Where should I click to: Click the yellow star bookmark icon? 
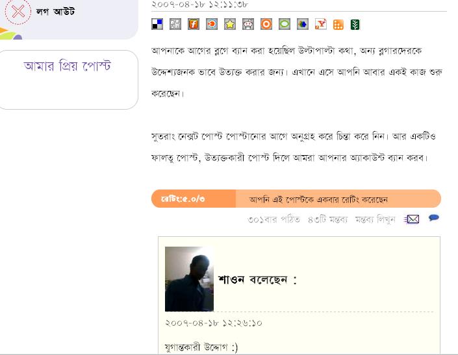click(x=230, y=24)
